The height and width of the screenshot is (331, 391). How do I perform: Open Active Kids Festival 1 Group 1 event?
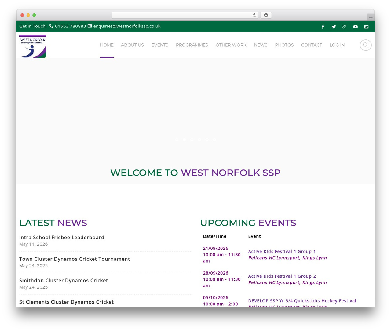tap(282, 252)
